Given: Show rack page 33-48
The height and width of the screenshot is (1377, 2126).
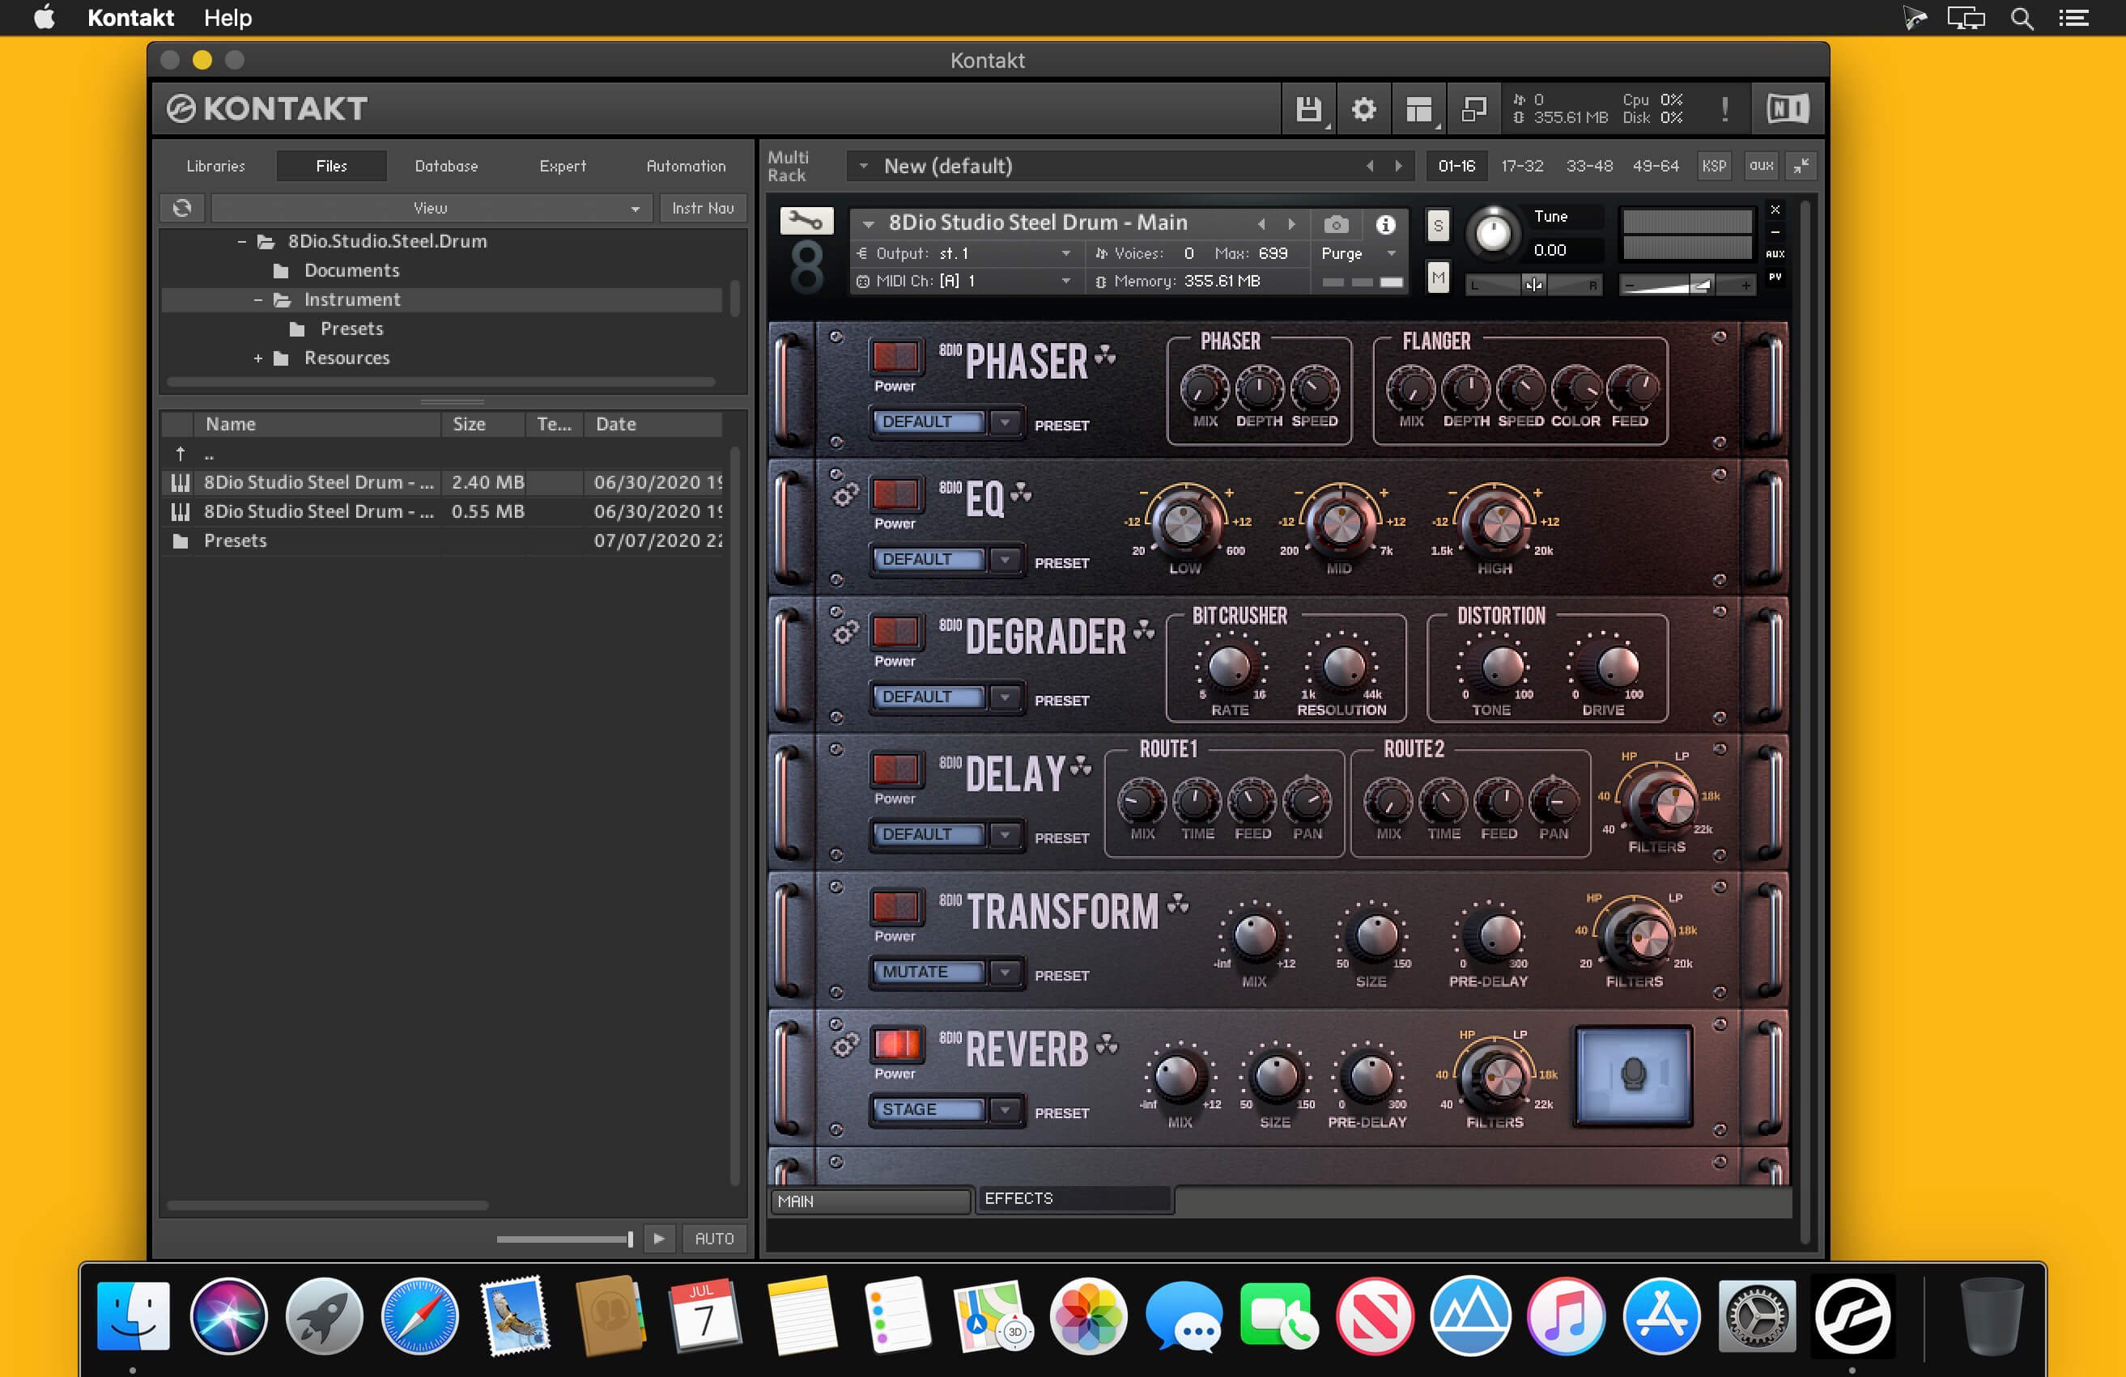Looking at the screenshot, I should (1589, 166).
